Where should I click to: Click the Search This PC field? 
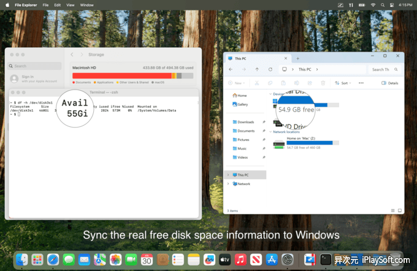[x=384, y=69]
